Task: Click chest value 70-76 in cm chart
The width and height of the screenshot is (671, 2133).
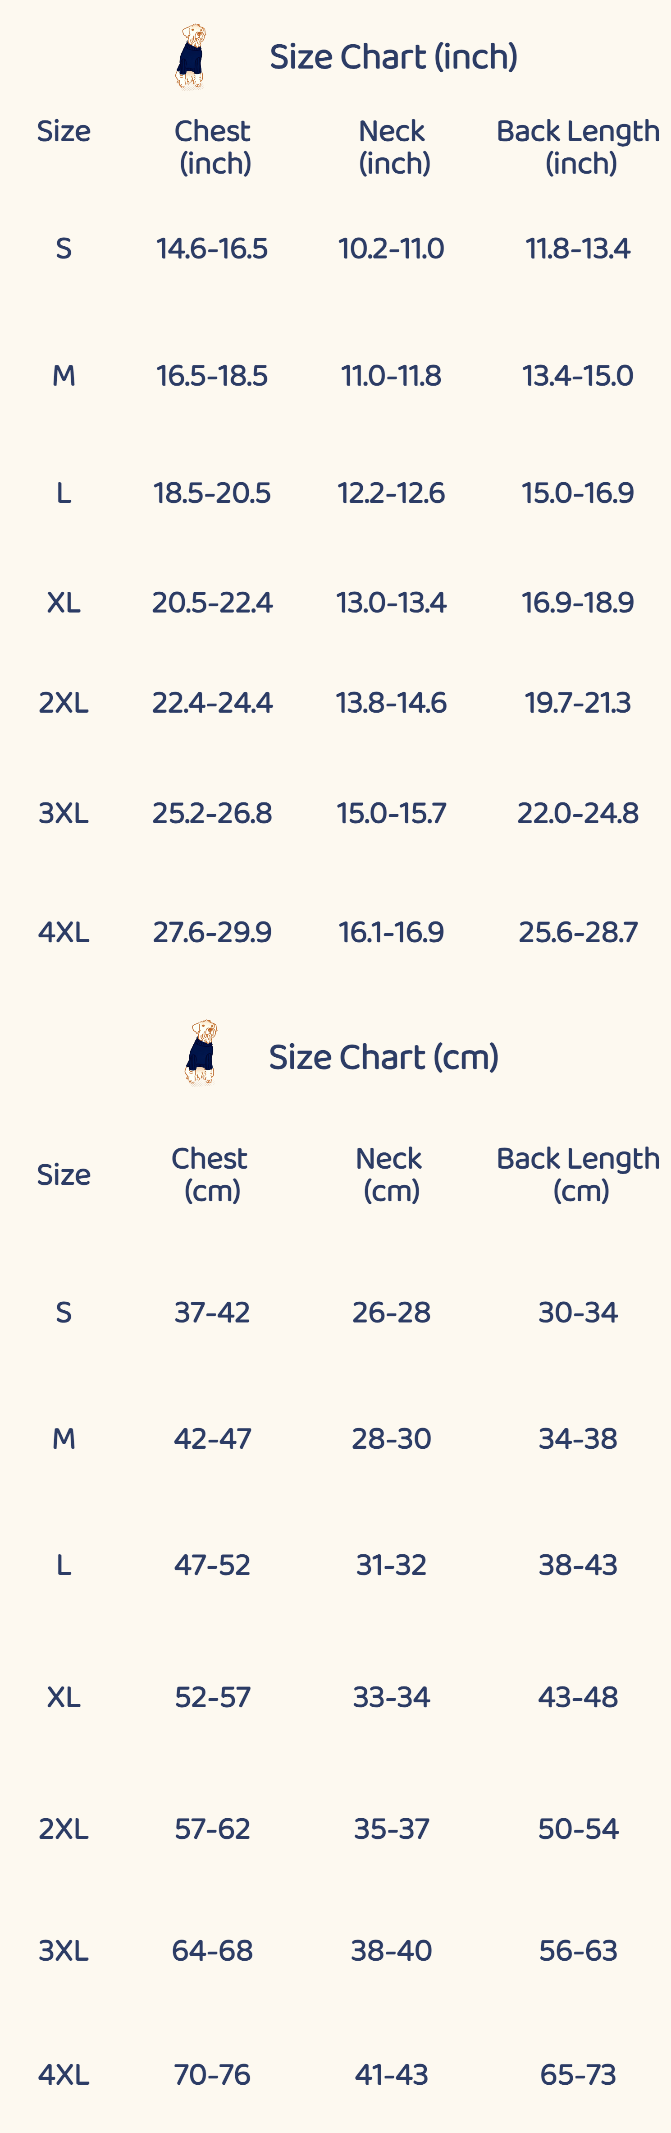Action: point(212,2074)
